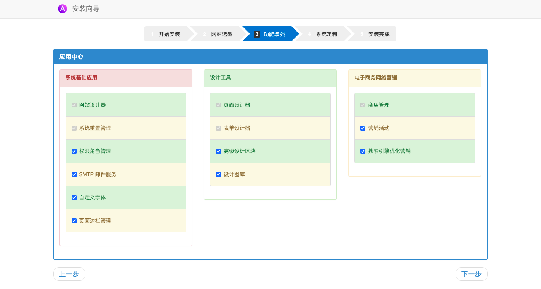
Task: Jump to step 4 系统定制
Action: [323, 34]
